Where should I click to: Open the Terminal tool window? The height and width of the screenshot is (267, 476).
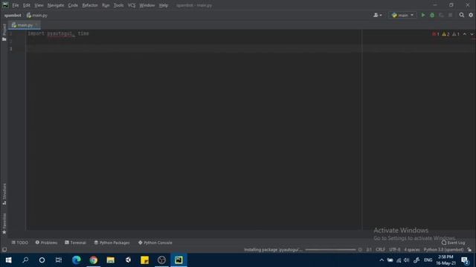point(75,243)
